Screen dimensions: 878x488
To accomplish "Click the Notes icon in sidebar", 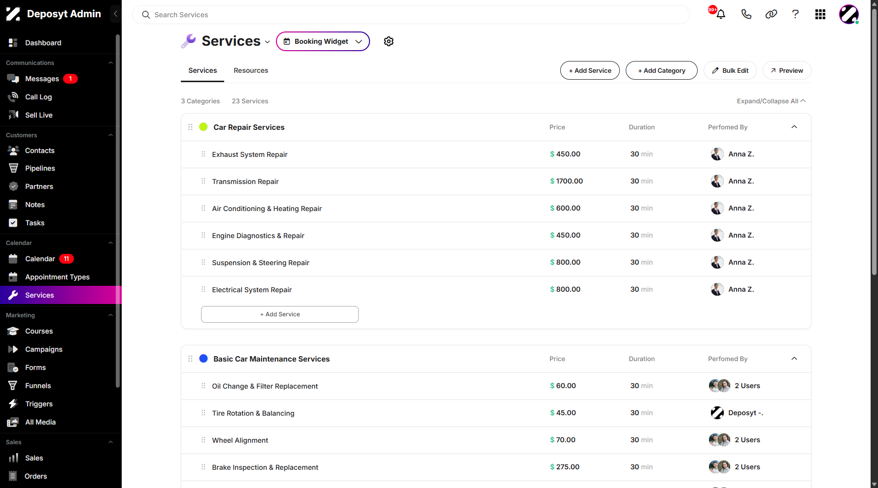I will [x=13, y=205].
